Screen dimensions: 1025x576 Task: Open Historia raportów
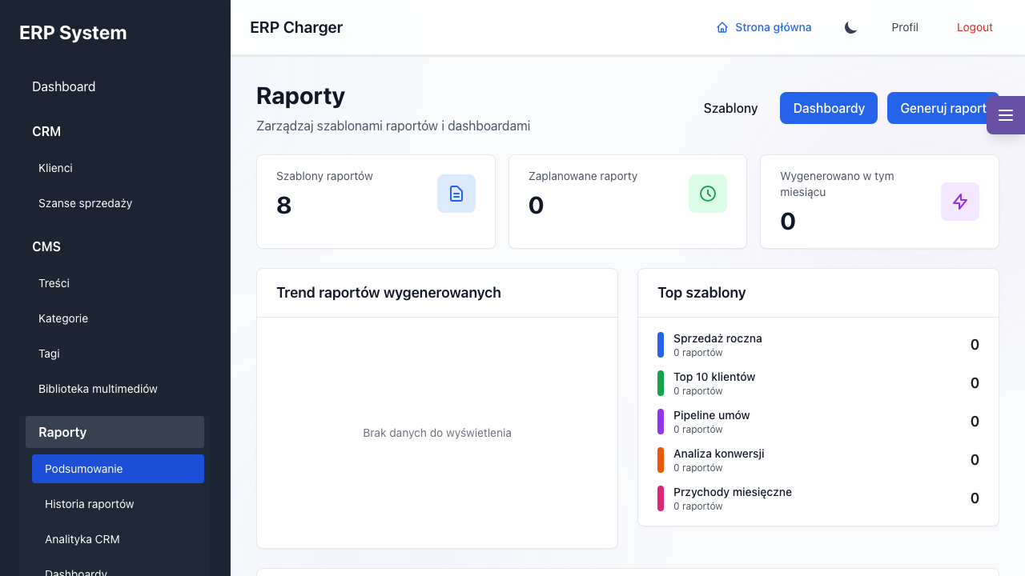[x=118, y=504]
